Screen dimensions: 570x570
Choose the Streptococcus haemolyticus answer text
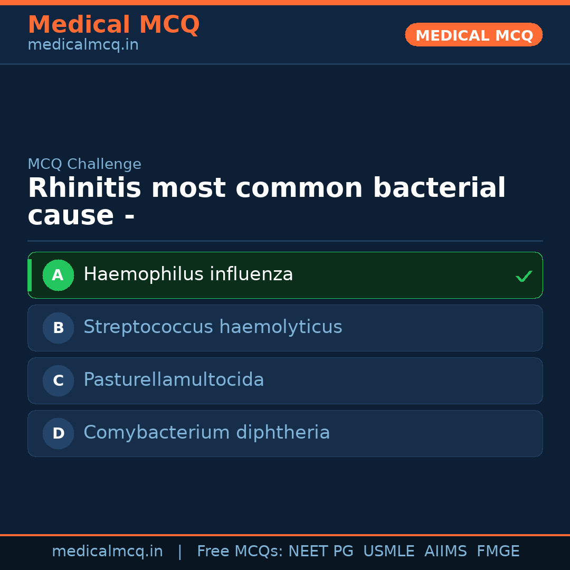click(213, 327)
